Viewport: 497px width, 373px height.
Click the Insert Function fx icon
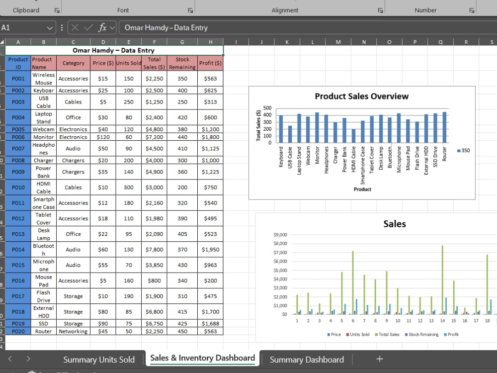click(102, 27)
